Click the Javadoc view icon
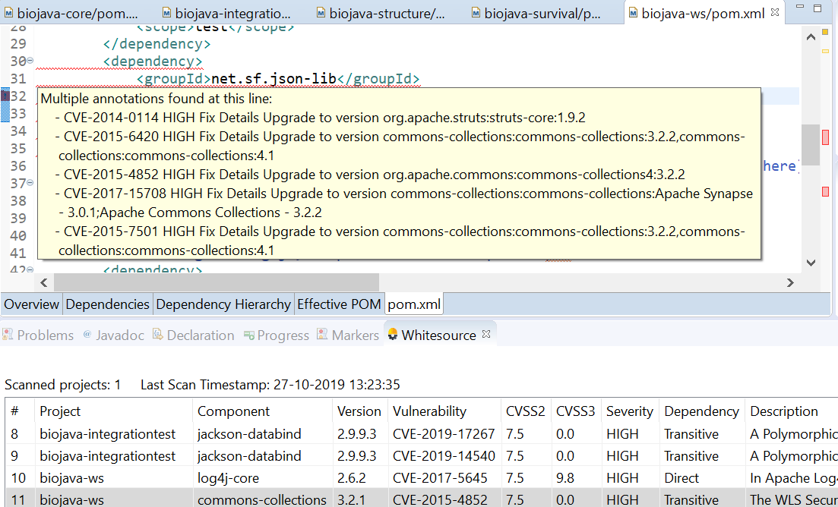This screenshot has width=838, height=507. 87,335
